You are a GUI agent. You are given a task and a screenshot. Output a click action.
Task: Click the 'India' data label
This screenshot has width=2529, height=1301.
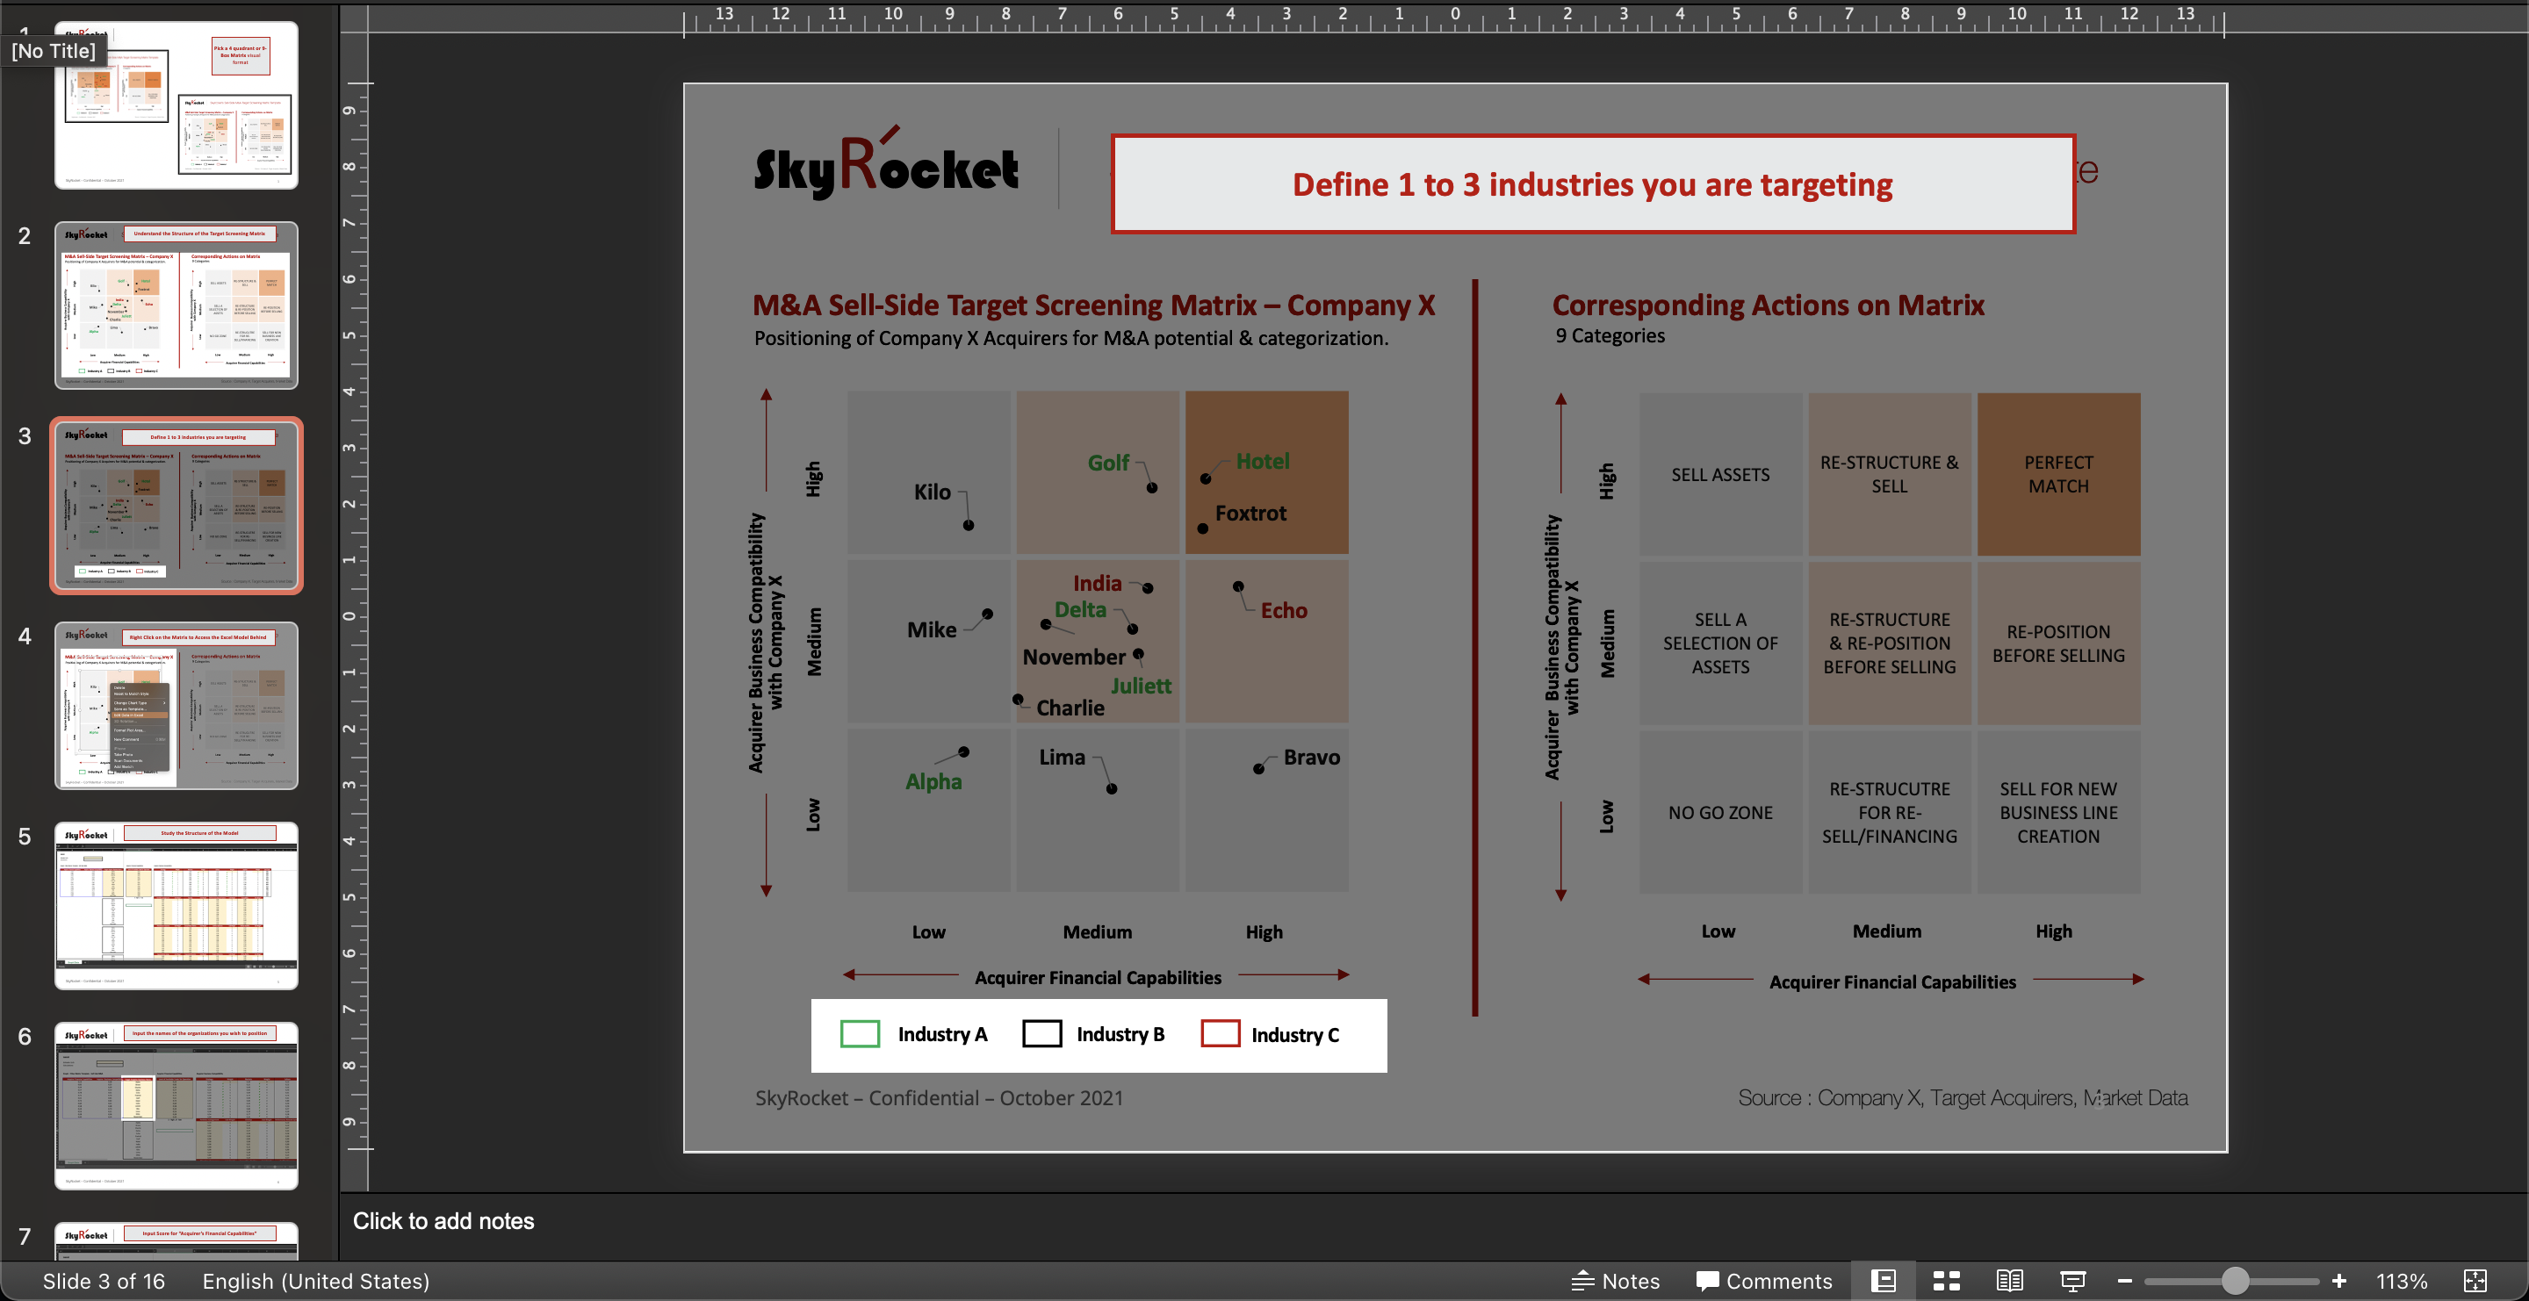tap(1097, 583)
